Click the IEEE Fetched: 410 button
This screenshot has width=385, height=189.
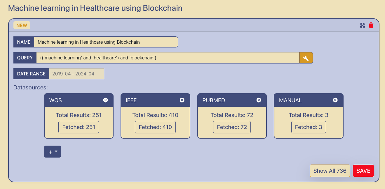[155, 127]
